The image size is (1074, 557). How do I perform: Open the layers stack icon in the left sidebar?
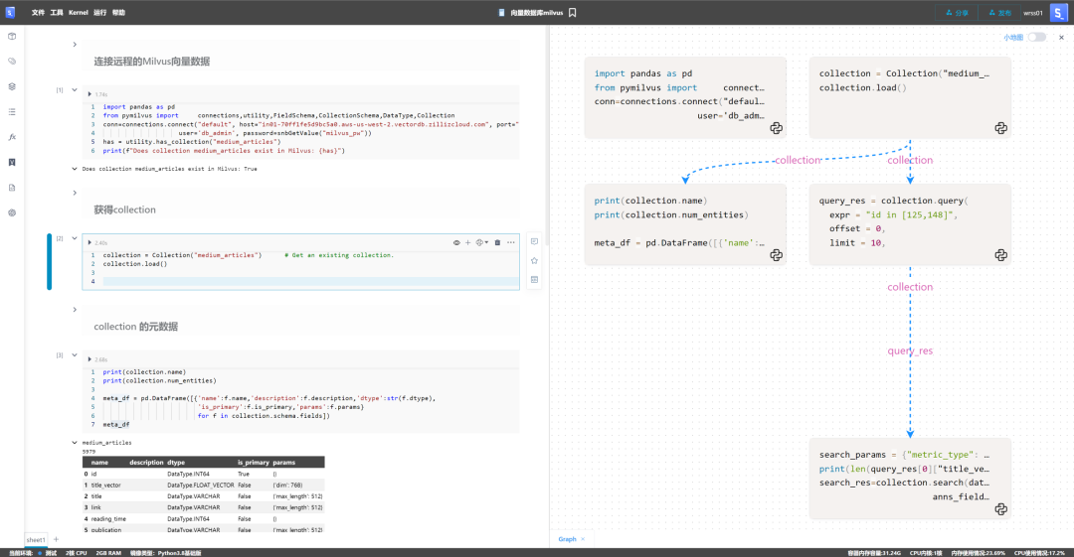(12, 87)
